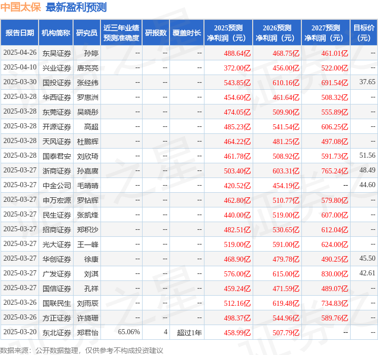The width and height of the screenshot is (378, 355).
Task: Select the 民生证券 institution cell
Action: pos(57,215)
